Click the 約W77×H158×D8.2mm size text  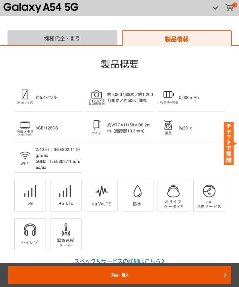(x=129, y=128)
